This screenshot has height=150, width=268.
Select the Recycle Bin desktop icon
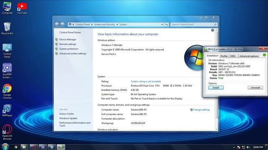pos(7,29)
